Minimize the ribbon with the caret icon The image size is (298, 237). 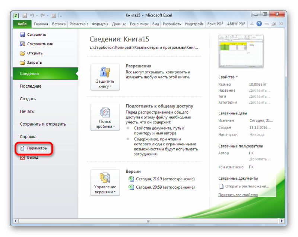(x=252, y=24)
